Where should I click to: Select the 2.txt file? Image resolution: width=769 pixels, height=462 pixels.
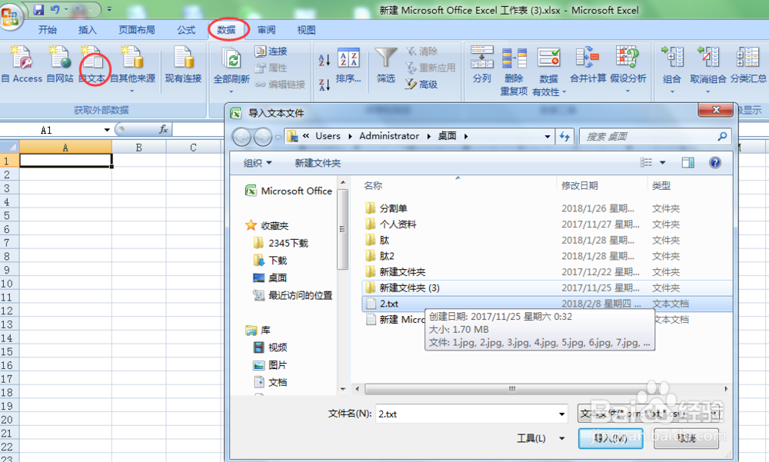tap(546, 304)
